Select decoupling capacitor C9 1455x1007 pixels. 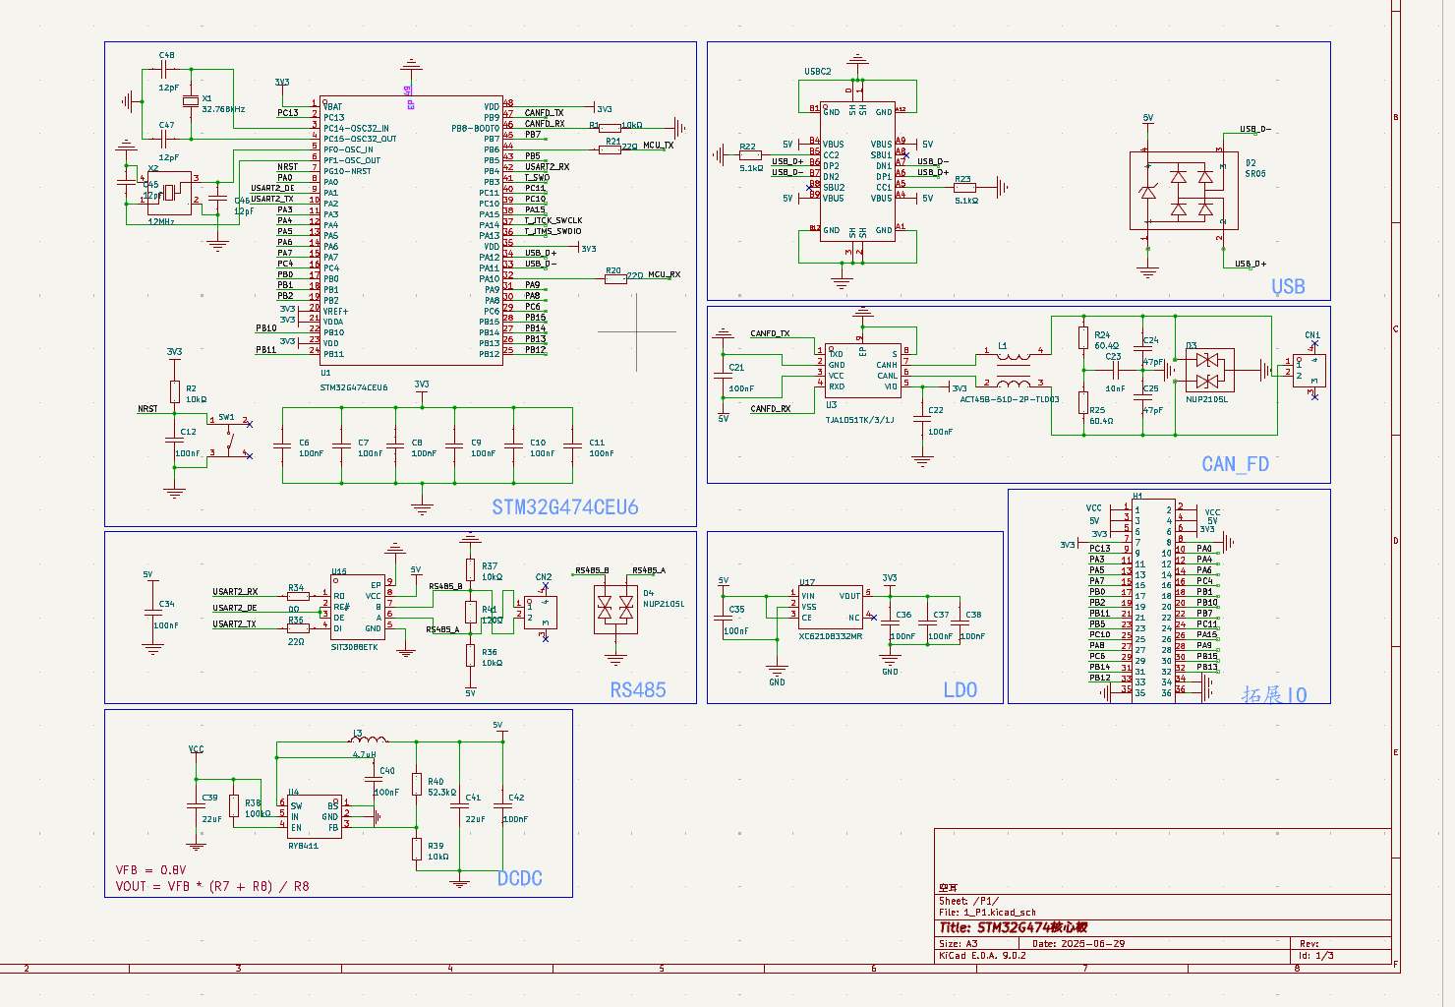(x=454, y=446)
